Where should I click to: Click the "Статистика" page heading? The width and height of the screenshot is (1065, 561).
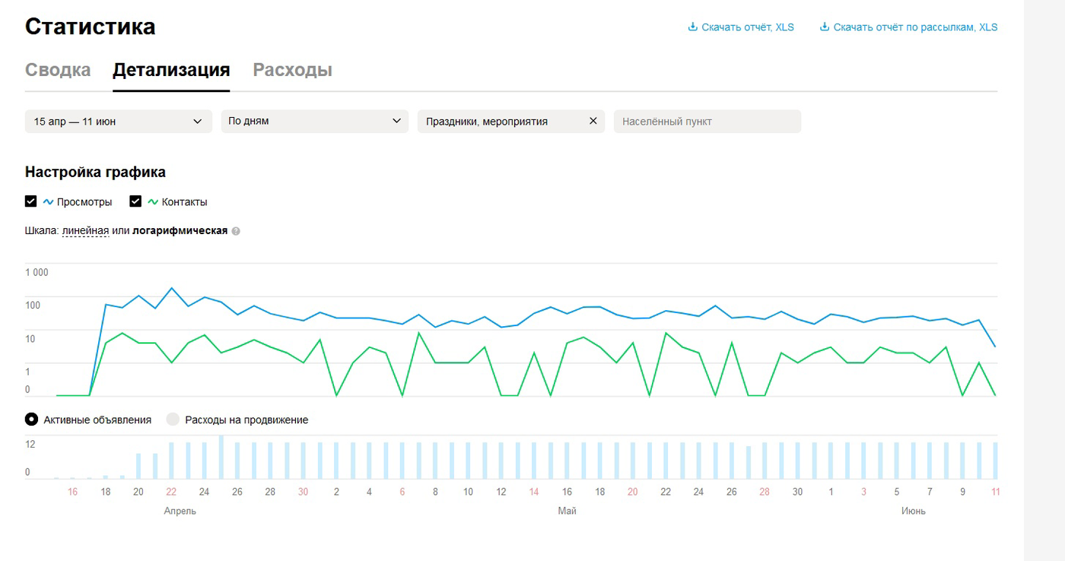[x=91, y=27]
